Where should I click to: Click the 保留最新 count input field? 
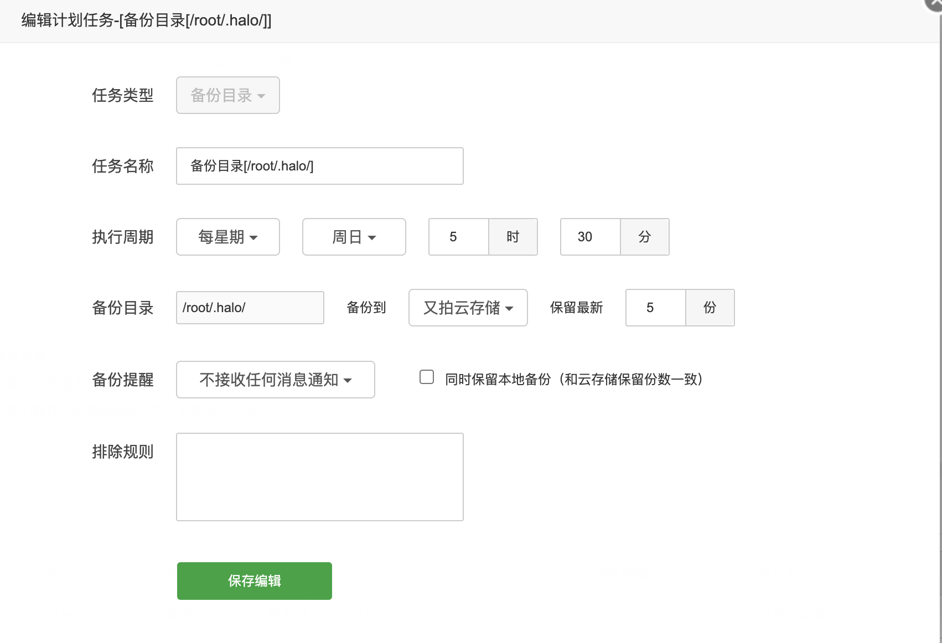[x=655, y=308]
